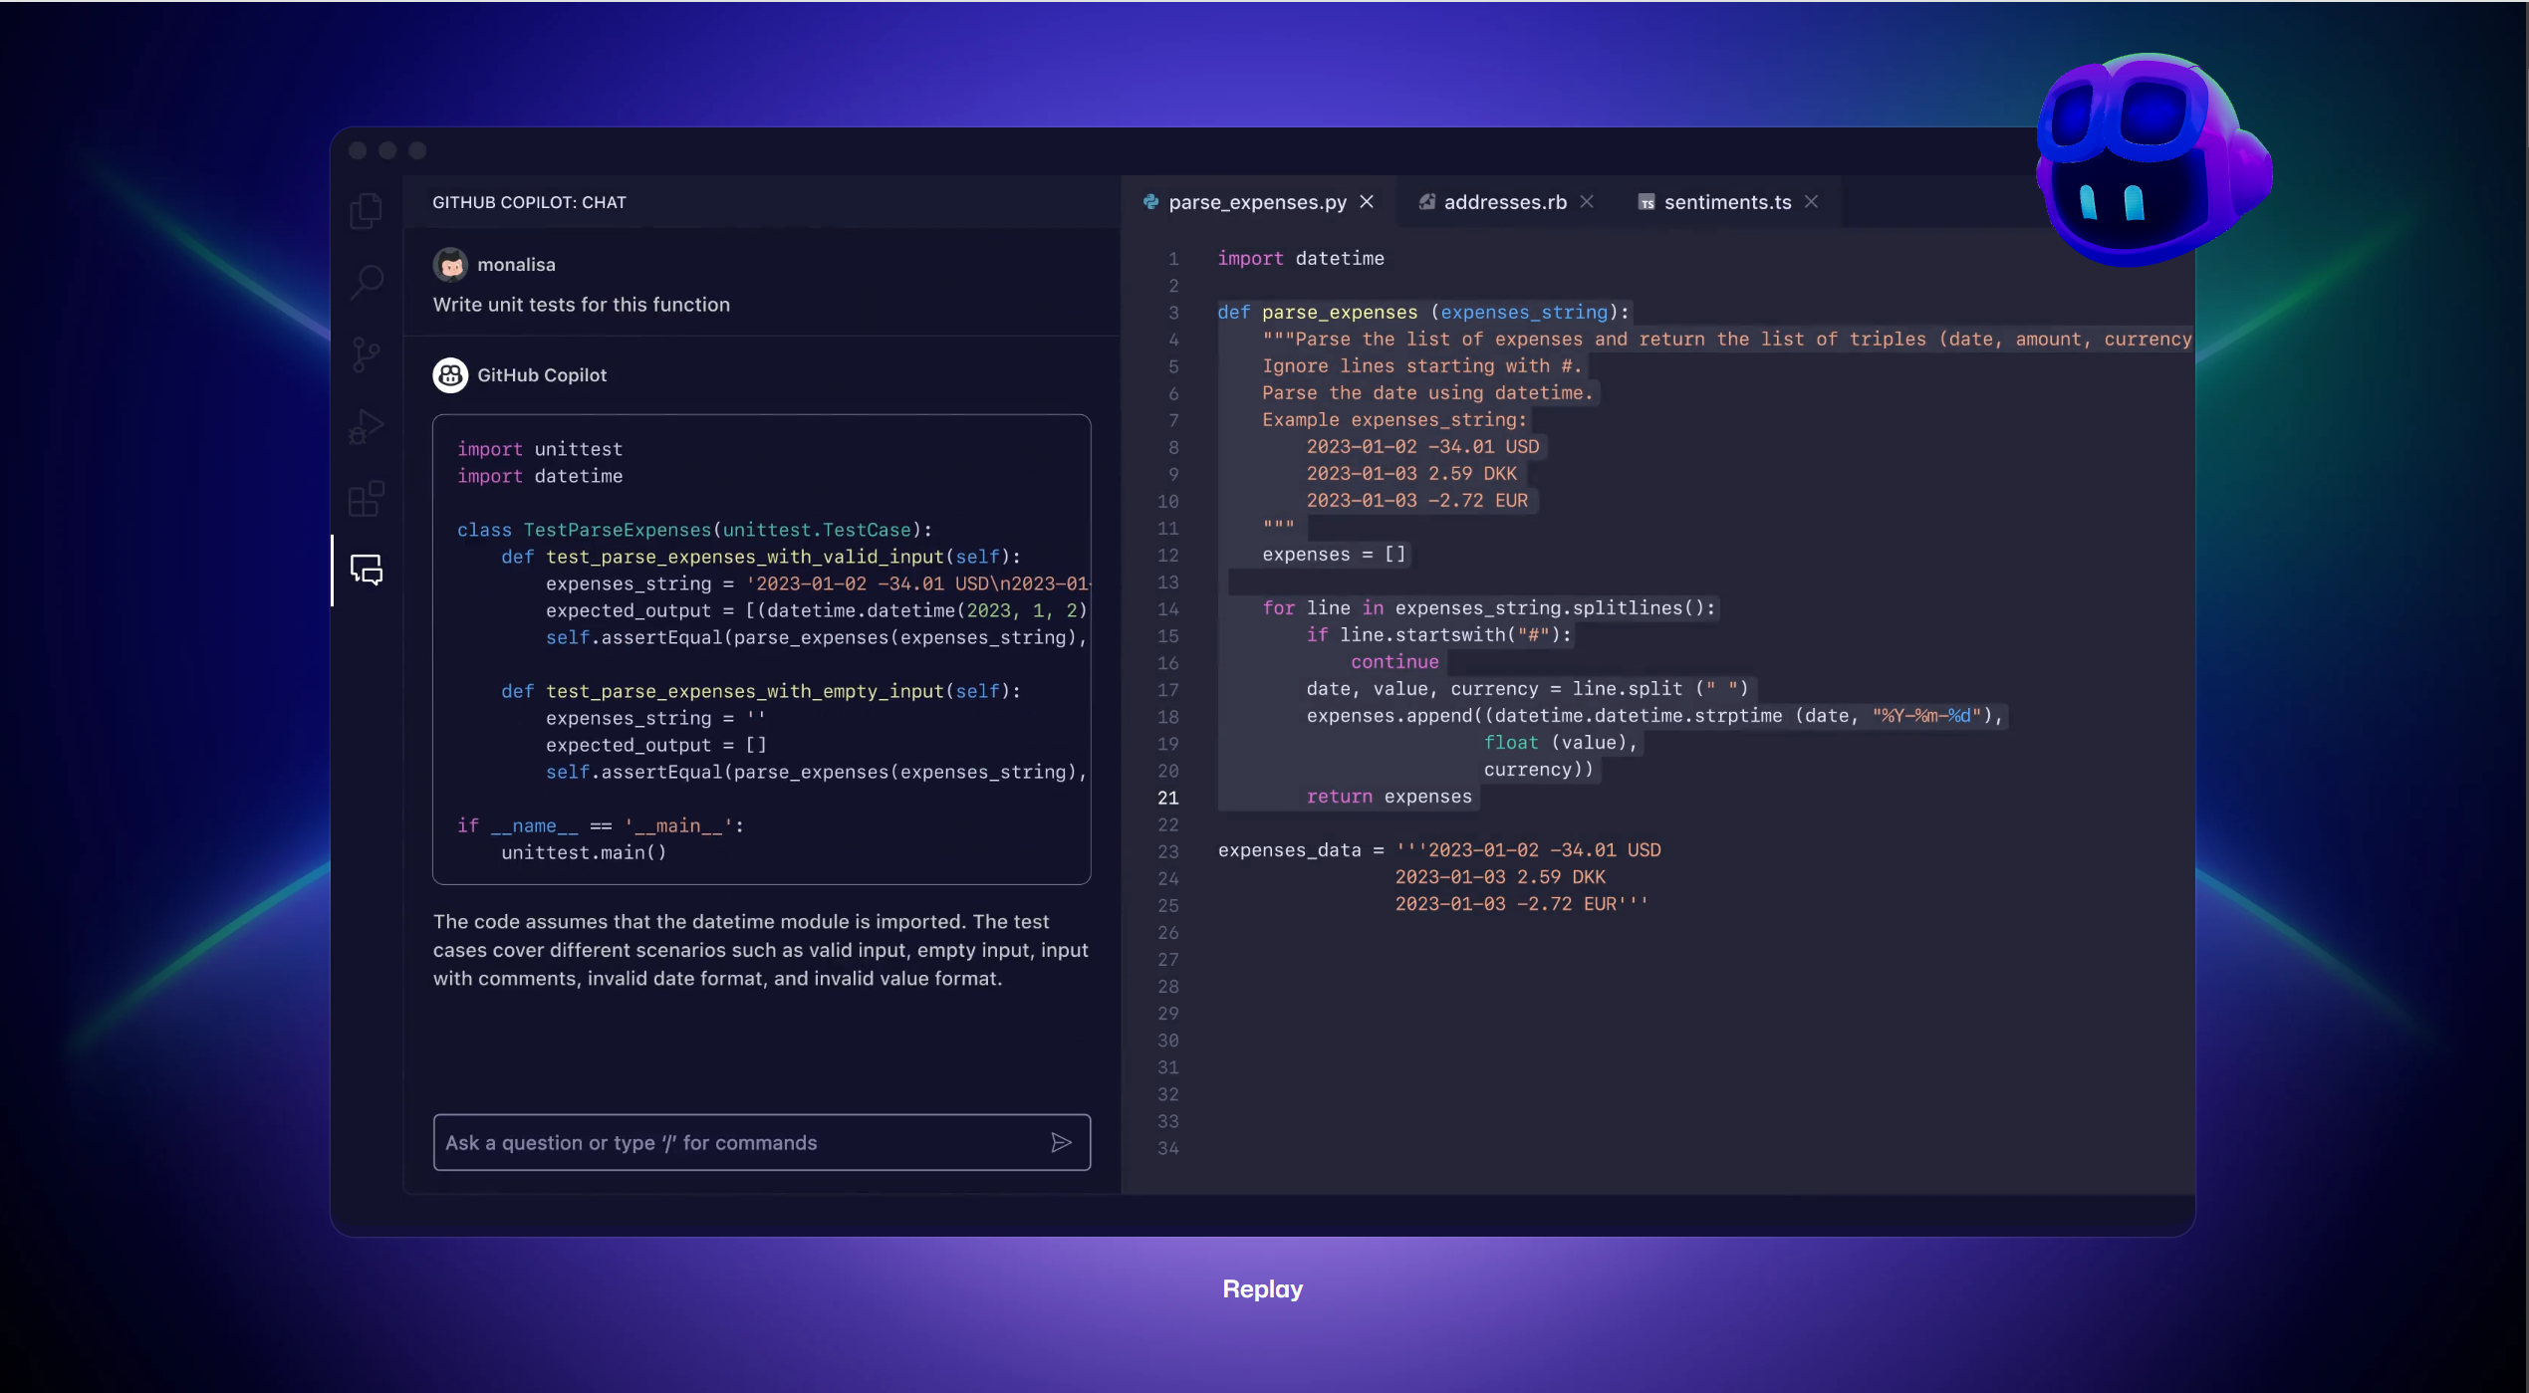Click the Copilot explanation paragraph text
The width and height of the screenshot is (2529, 1393).
coord(760,950)
